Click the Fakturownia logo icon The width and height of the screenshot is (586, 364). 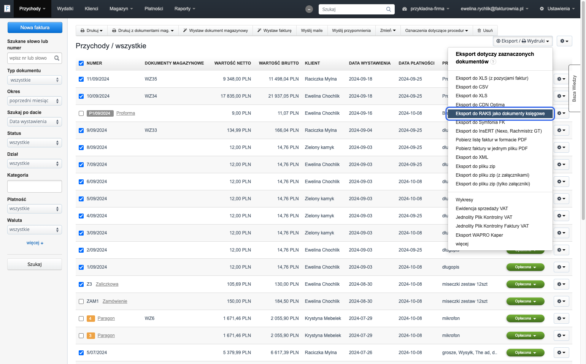(x=7, y=8)
